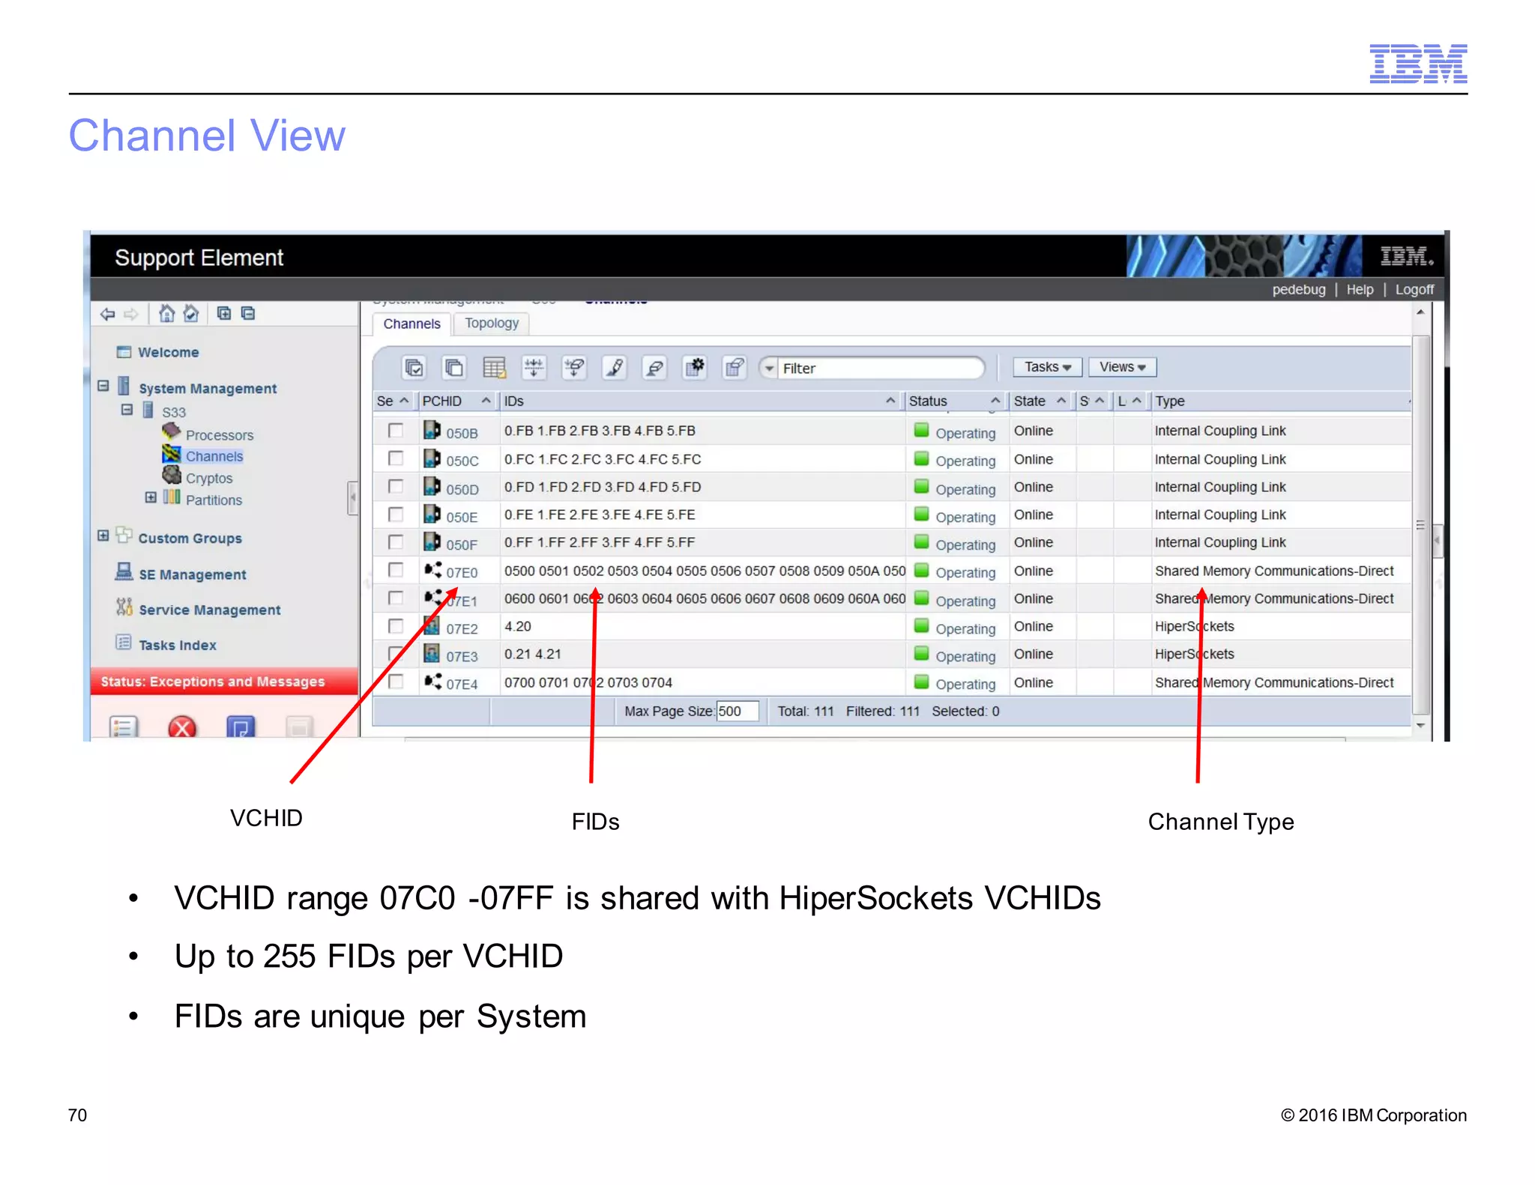The image size is (1535, 1185).
Task: Click the scrollbar down arrow
Action: [x=1420, y=725]
